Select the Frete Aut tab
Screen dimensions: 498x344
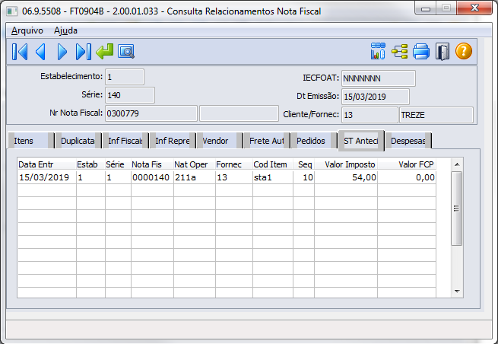tap(266, 141)
